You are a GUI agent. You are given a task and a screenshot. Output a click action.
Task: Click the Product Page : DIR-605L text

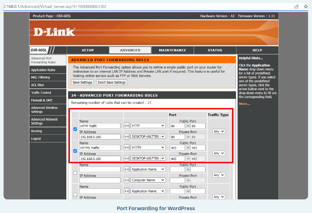pos(52,16)
